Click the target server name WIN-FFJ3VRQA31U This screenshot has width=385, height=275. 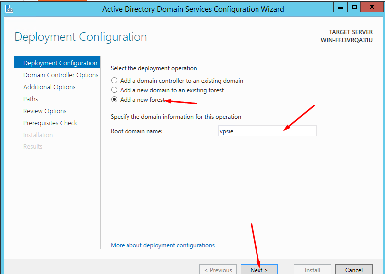coord(347,40)
